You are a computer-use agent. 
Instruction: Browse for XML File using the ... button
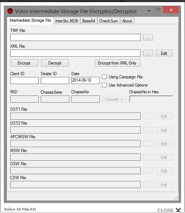(x=148, y=53)
